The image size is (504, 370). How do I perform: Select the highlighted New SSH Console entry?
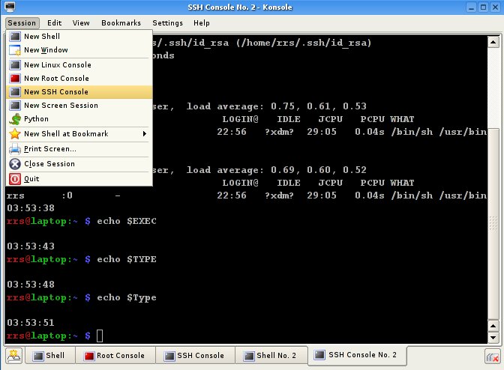(x=79, y=92)
